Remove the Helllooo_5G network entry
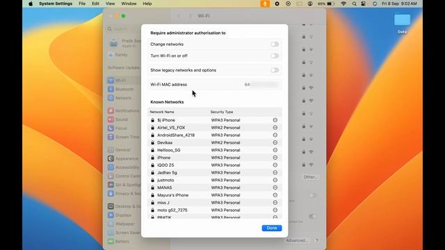 click(x=275, y=150)
